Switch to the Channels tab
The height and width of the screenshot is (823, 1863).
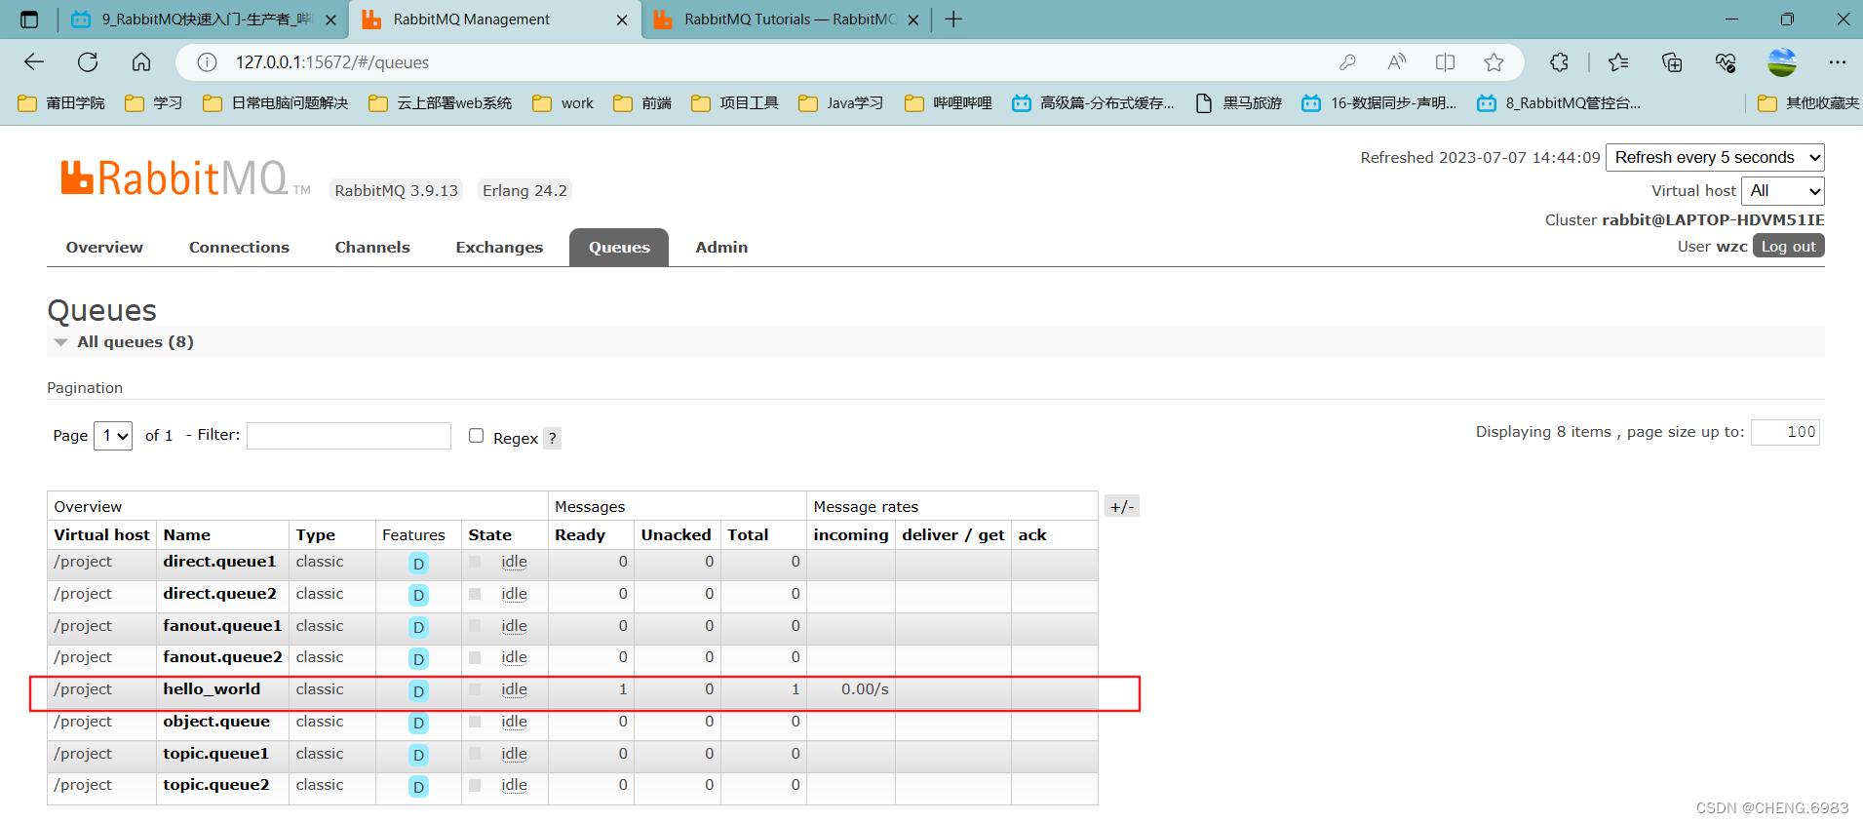pyautogui.click(x=372, y=248)
